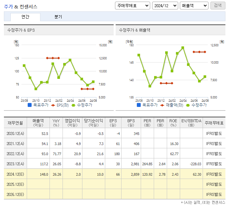This screenshot has width=229, height=206.
Task: Select the 2025.12(E) row label
Action: (x=15, y=184)
